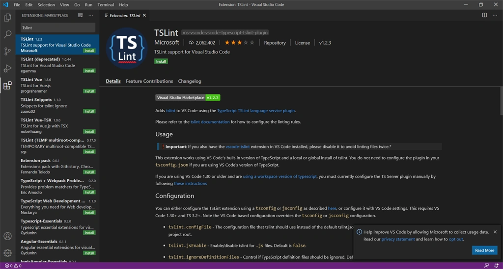503x269 pixels.
Task: Switch to the Details tab
Action: pyautogui.click(x=113, y=81)
